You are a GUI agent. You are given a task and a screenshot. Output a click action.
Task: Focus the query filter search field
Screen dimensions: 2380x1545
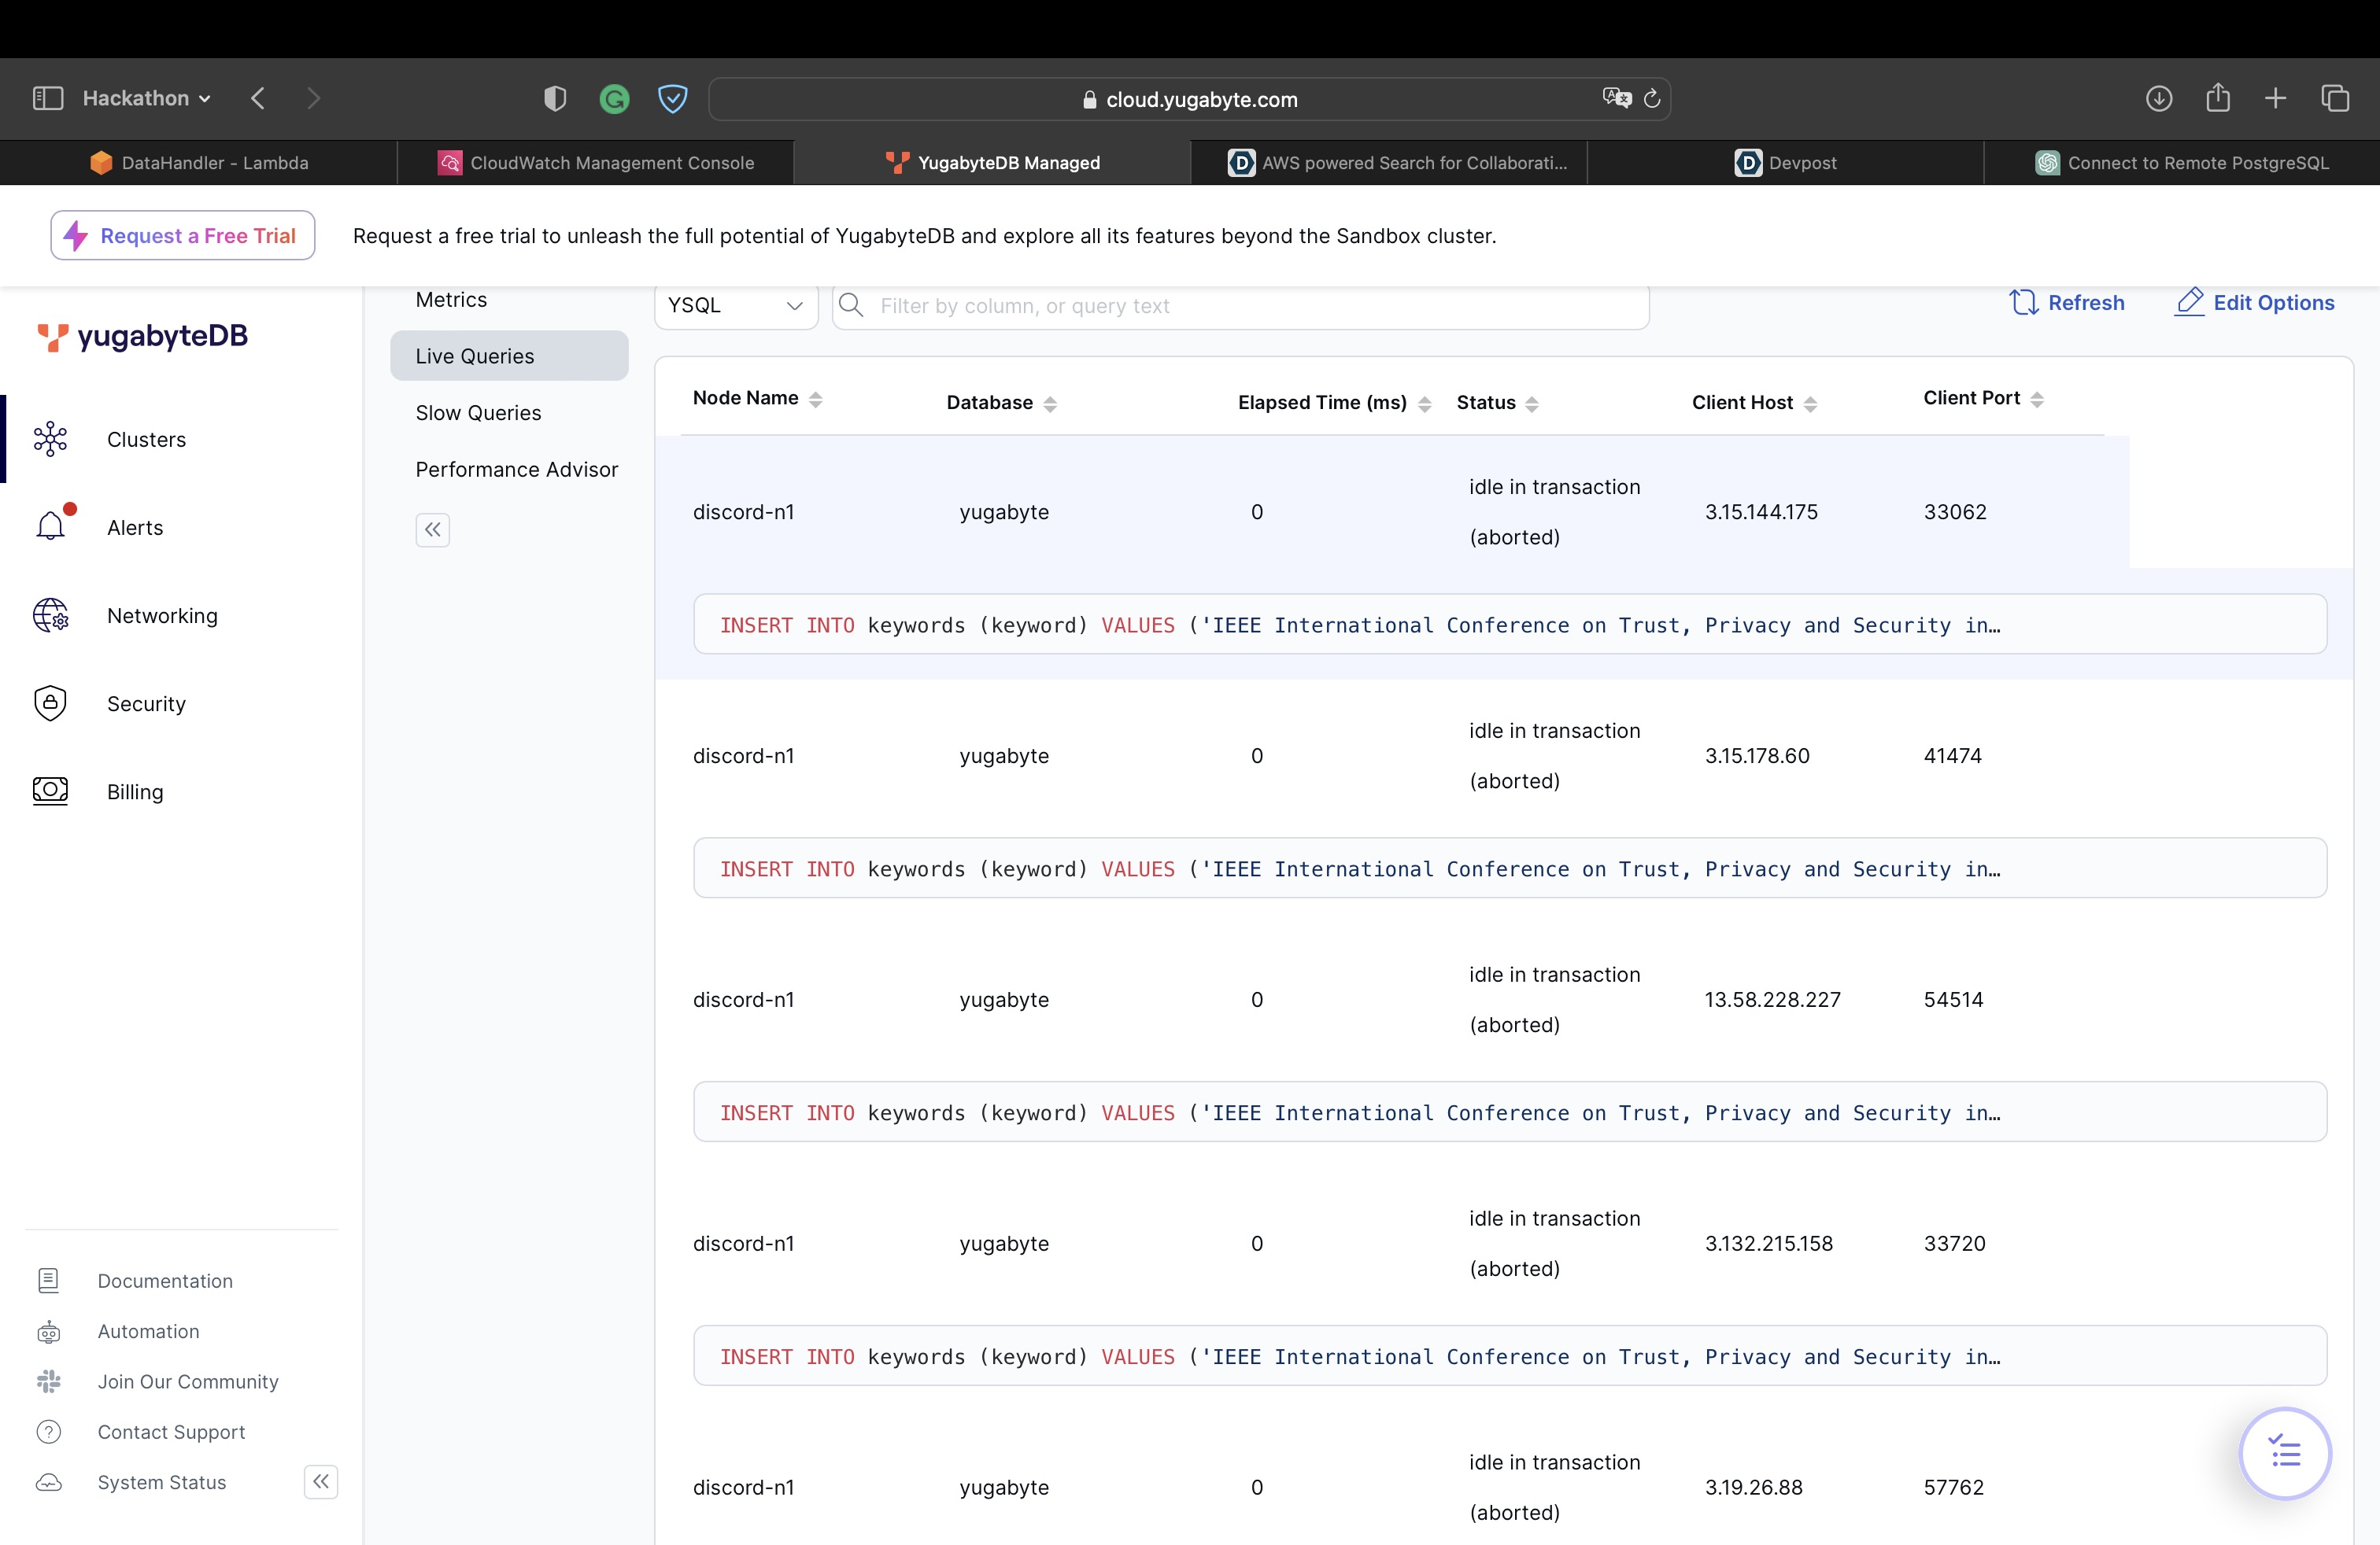pyautogui.click(x=1240, y=306)
